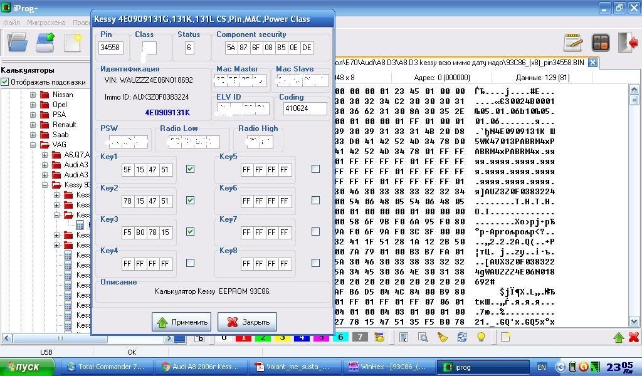Click the Pin field showing 34558

[110, 48]
